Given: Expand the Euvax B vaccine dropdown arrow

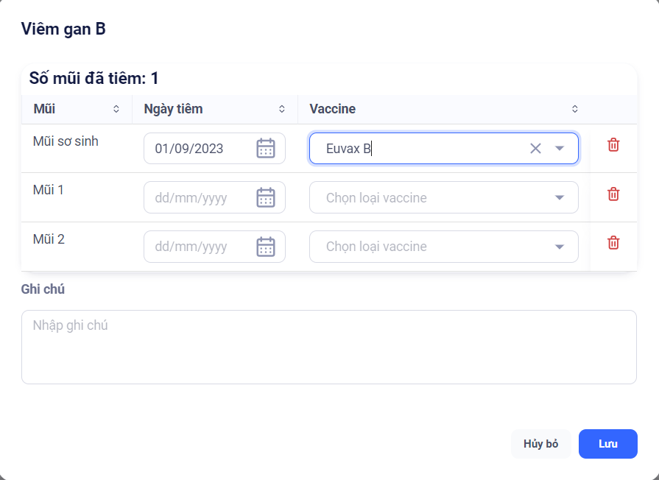Looking at the screenshot, I should click(x=560, y=149).
